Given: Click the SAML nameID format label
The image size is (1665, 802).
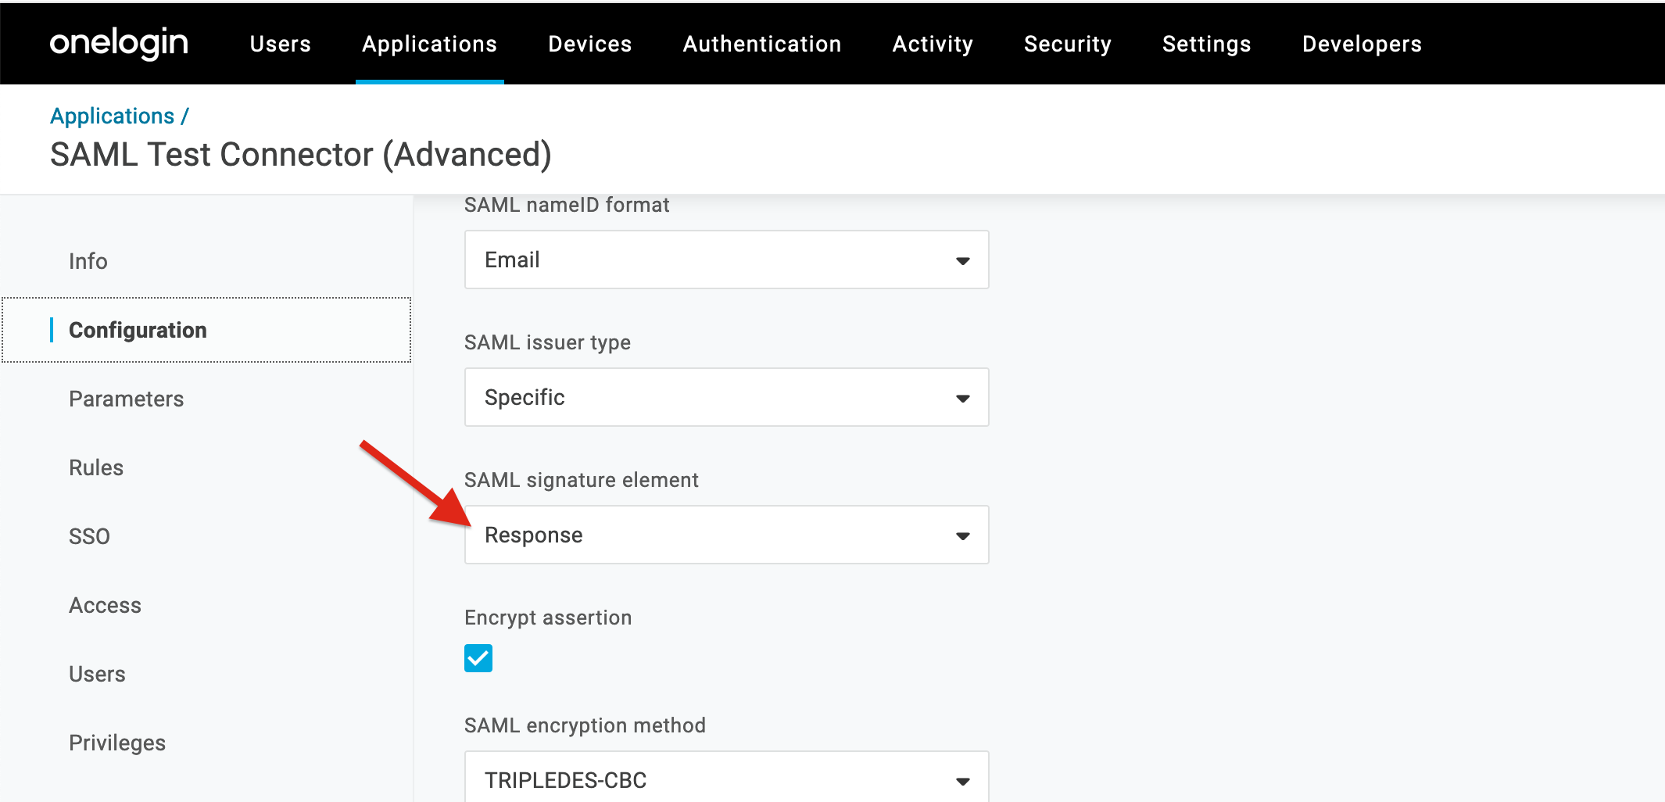Looking at the screenshot, I should 567,205.
